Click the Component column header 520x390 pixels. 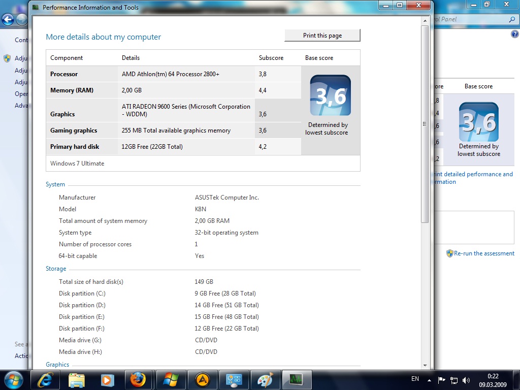click(x=67, y=58)
